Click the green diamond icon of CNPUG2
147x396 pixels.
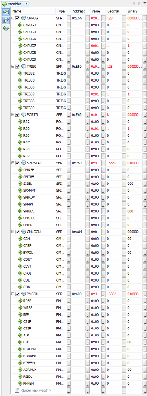(20, 25)
